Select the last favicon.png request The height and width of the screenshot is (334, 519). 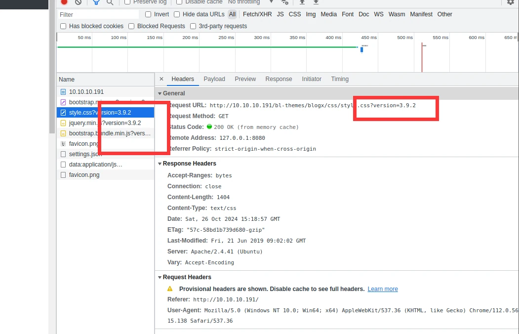[105, 175]
